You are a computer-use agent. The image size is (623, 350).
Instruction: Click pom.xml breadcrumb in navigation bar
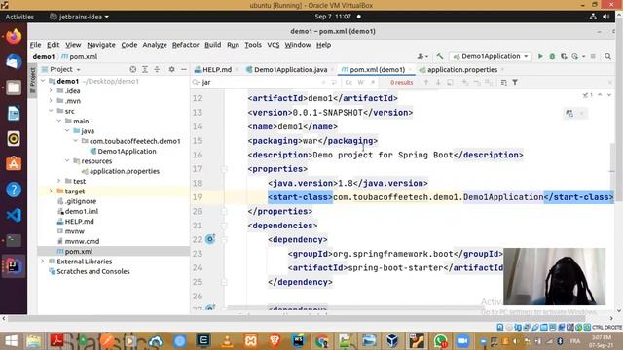pyautogui.click(x=80, y=56)
